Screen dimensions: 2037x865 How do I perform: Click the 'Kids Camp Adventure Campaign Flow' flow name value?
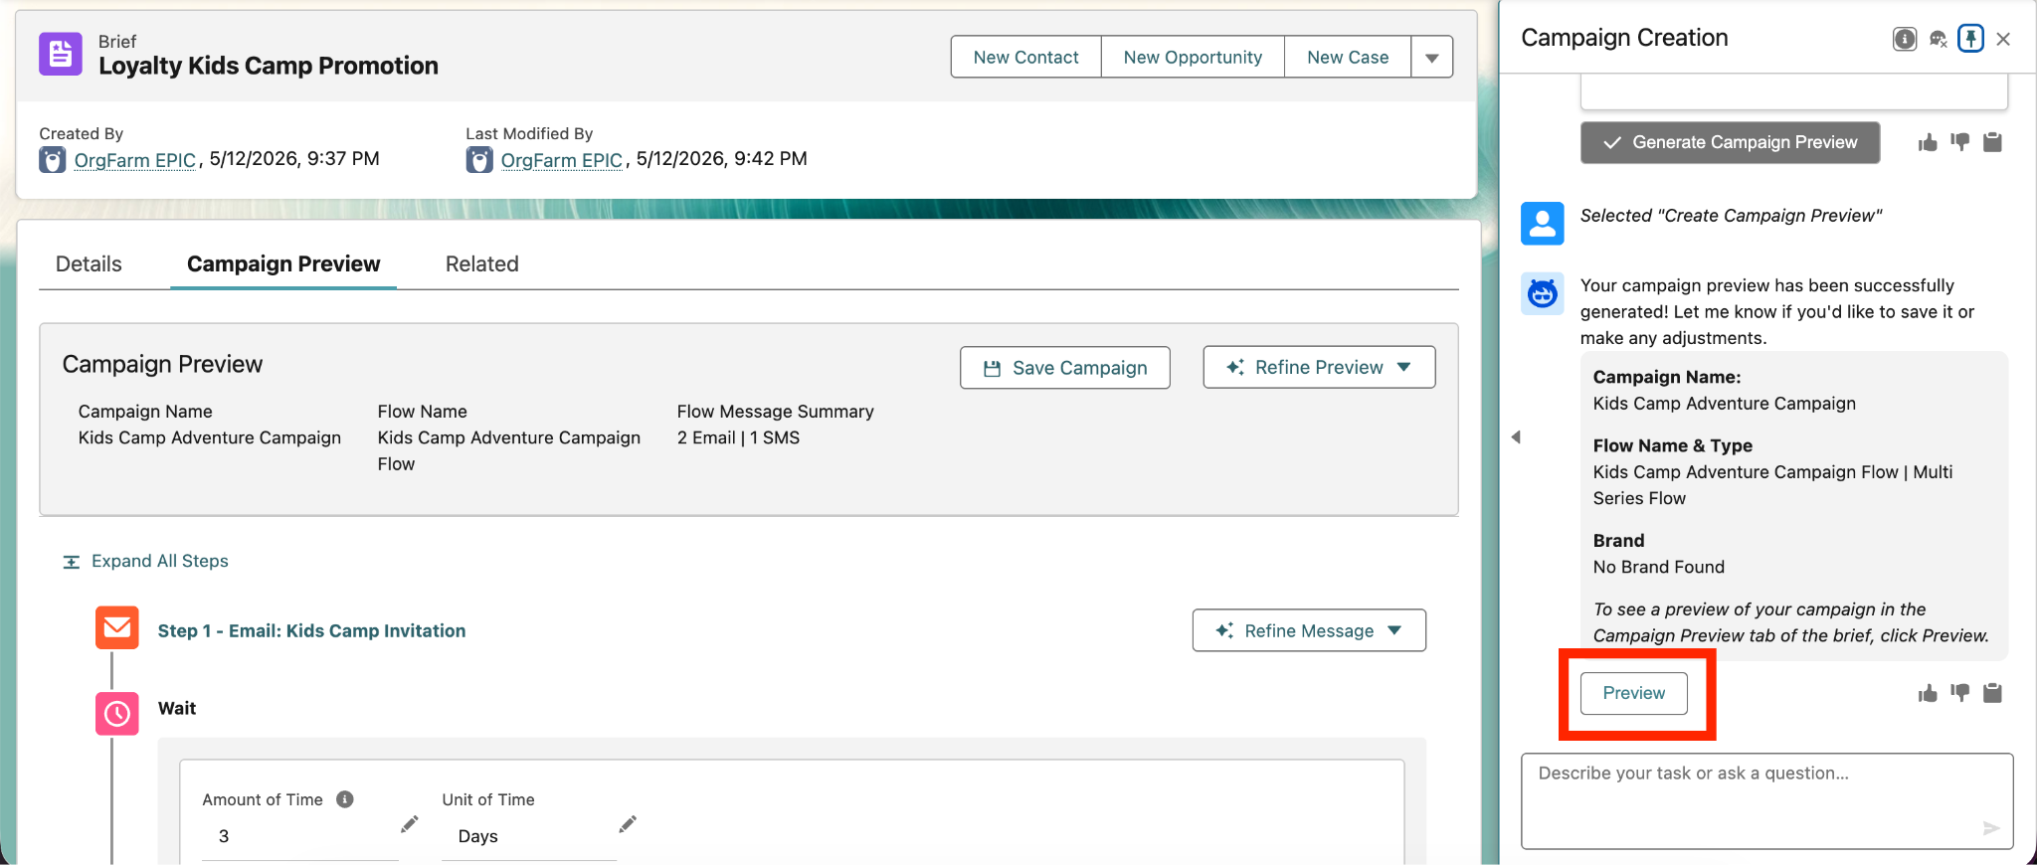tap(509, 451)
